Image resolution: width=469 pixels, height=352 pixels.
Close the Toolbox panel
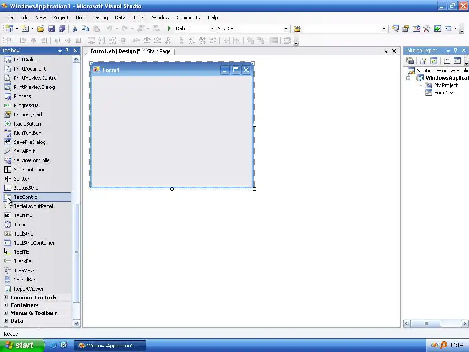pyautogui.click(x=76, y=50)
